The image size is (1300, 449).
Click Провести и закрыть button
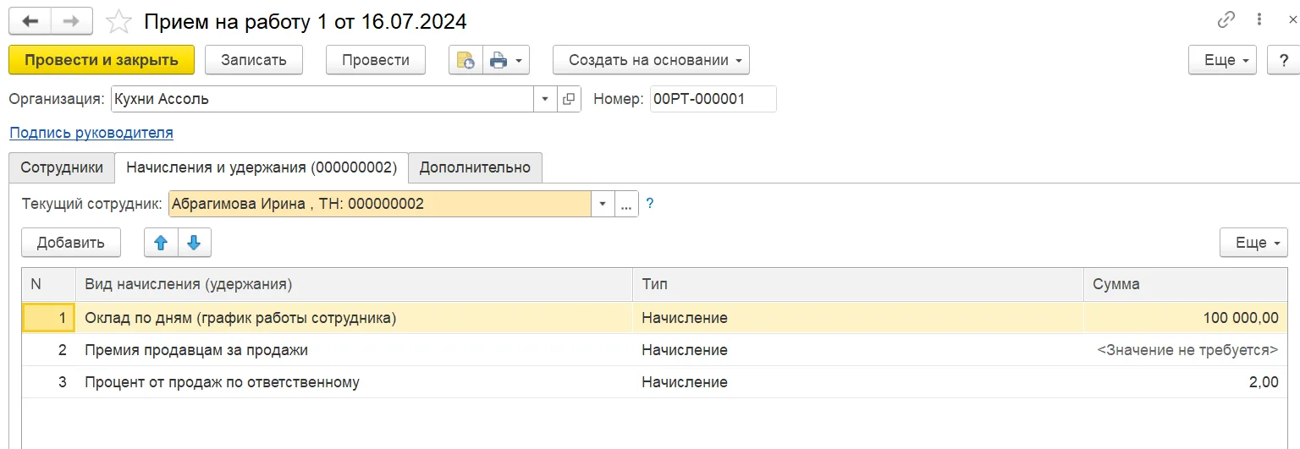(x=102, y=60)
